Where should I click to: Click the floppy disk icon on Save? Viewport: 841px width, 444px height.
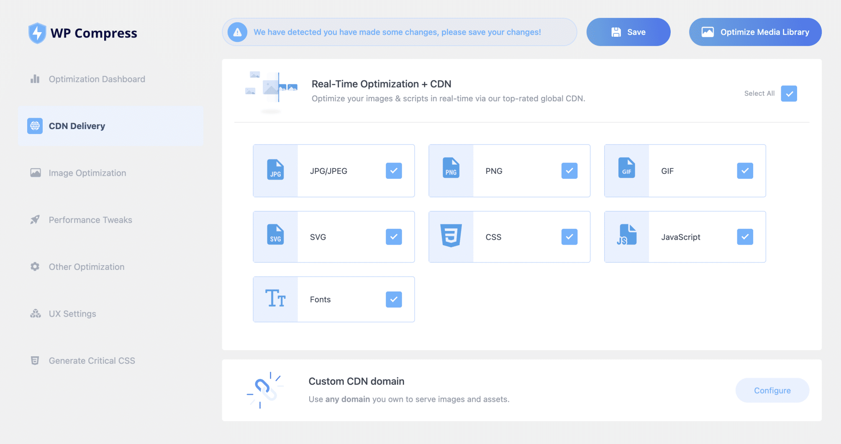[x=616, y=32]
